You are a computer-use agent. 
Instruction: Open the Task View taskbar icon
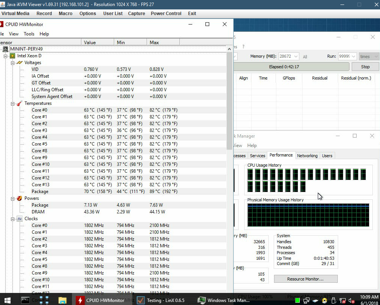point(44,300)
